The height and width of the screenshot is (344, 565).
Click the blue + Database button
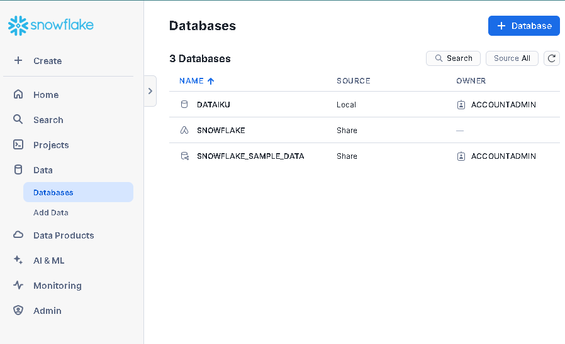click(523, 26)
